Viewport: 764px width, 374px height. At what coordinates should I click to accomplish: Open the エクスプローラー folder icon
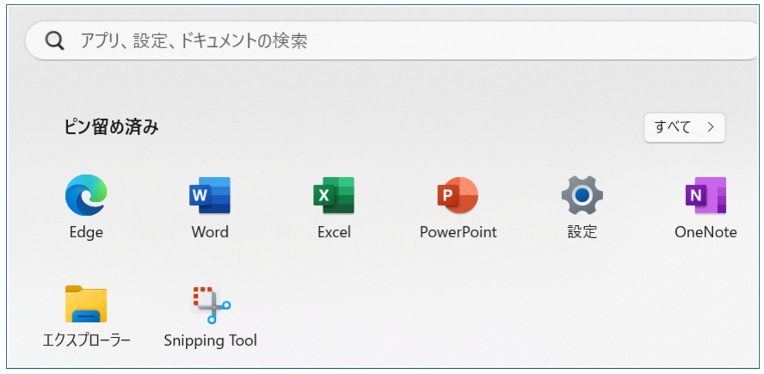(x=86, y=304)
